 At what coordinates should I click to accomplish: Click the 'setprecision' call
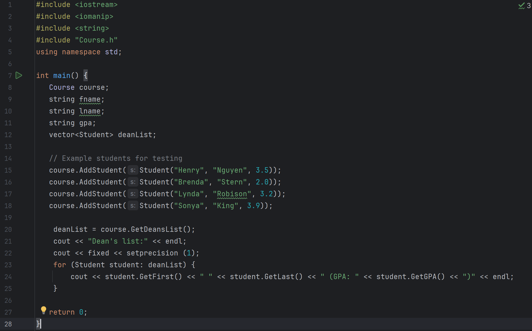tap(152, 253)
